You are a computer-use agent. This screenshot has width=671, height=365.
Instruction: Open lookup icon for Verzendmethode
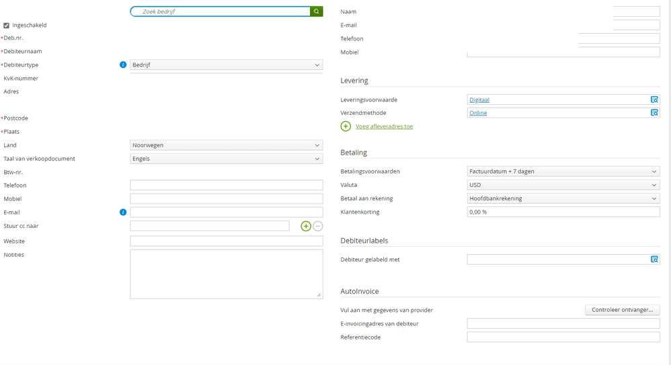(x=654, y=112)
